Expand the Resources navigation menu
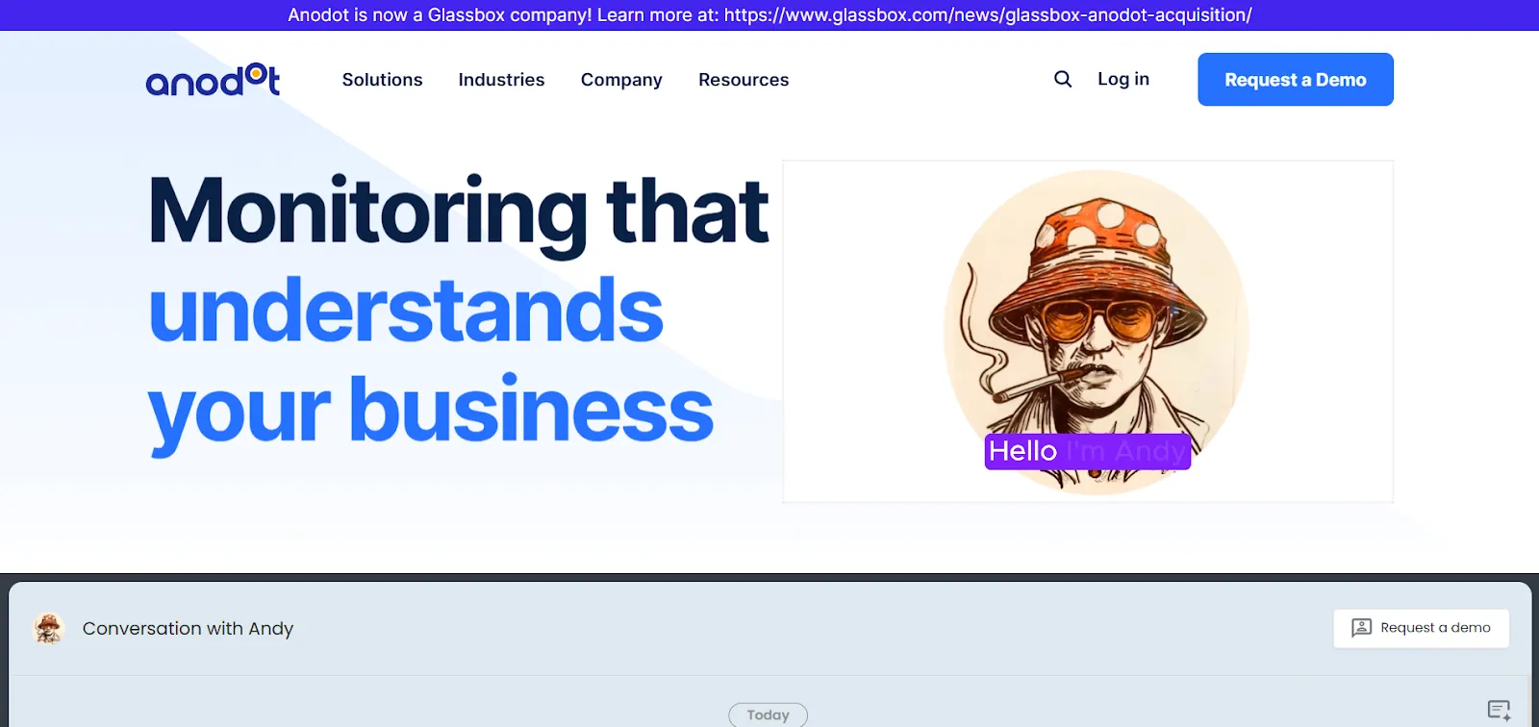This screenshot has width=1539, height=727. 744,80
